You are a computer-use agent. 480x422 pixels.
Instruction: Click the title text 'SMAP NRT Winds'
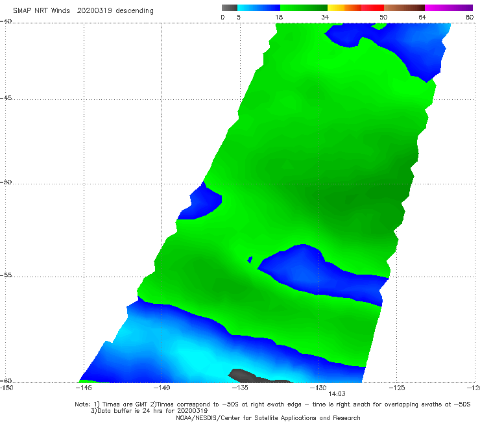tap(42, 11)
